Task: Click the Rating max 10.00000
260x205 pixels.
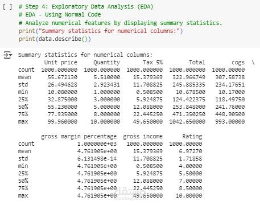Action: pyautogui.click(x=189, y=196)
